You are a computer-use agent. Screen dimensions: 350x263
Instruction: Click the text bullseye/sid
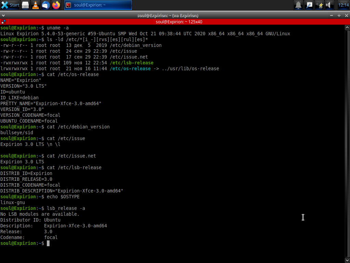pos(17,133)
